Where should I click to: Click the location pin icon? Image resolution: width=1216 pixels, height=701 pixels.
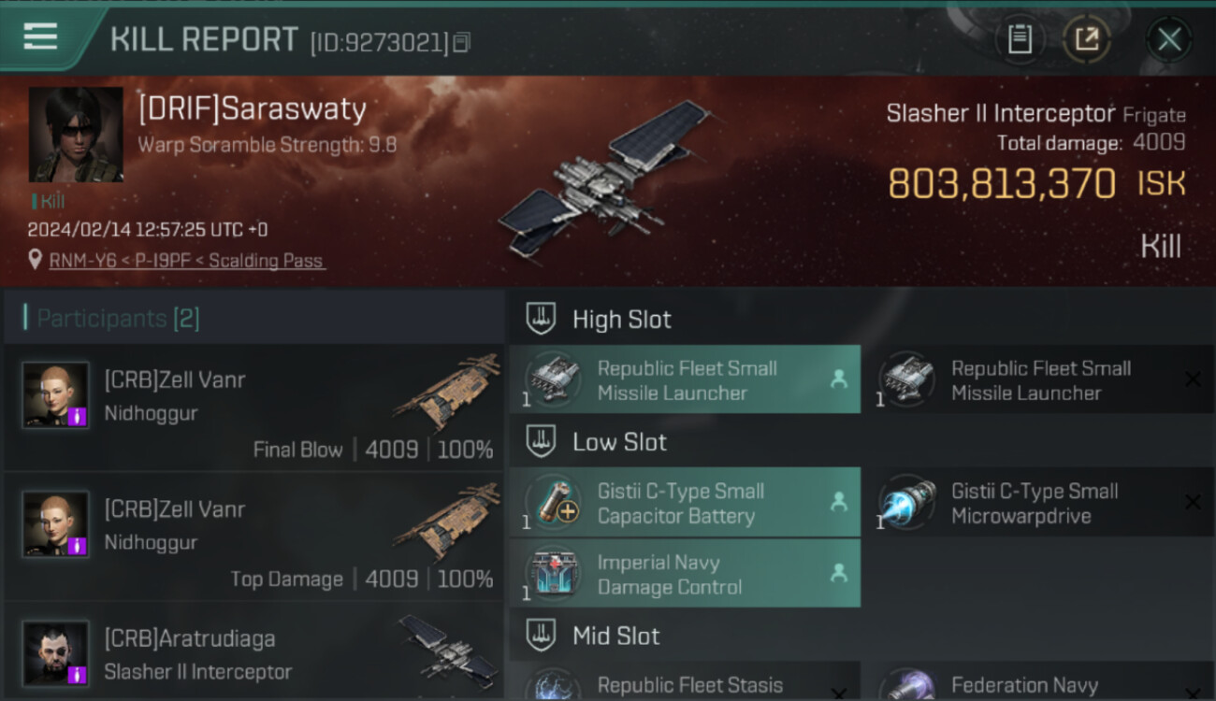pyautogui.click(x=36, y=260)
